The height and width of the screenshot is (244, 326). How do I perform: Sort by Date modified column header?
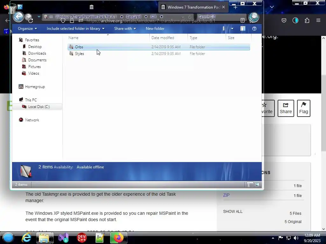pos(168,38)
